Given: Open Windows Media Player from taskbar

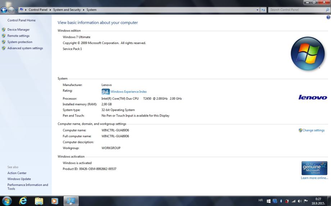Looking at the screenshot, I should (55, 201).
